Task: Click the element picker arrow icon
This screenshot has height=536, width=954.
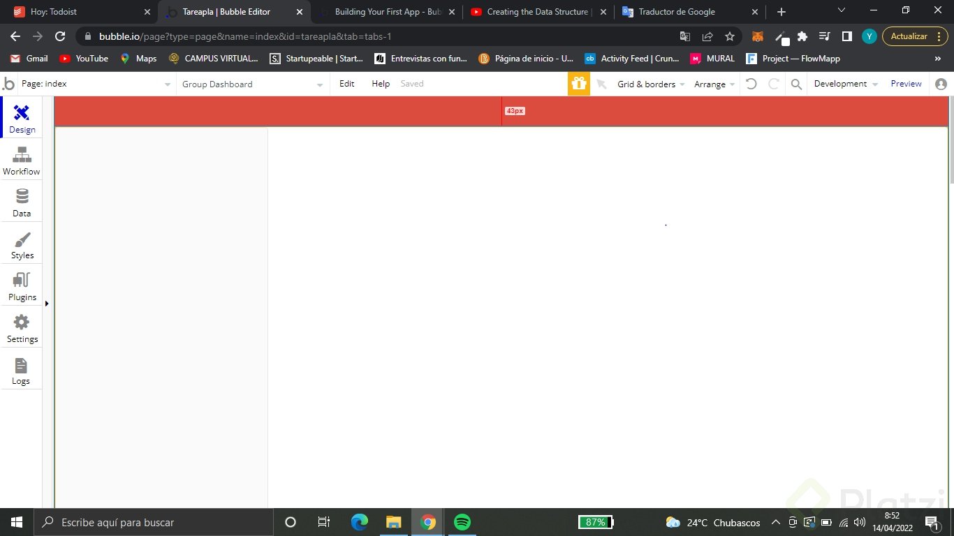Action: [601, 84]
